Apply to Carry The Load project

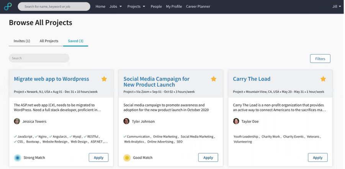tap(318, 158)
